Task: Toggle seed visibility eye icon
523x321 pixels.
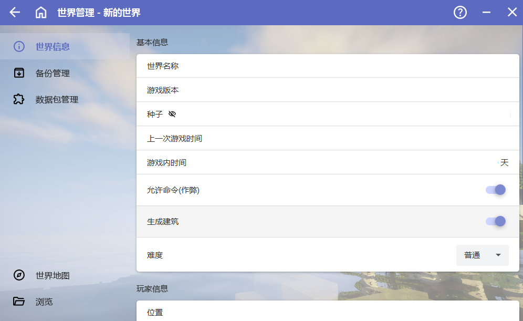Action: click(172, 114)
